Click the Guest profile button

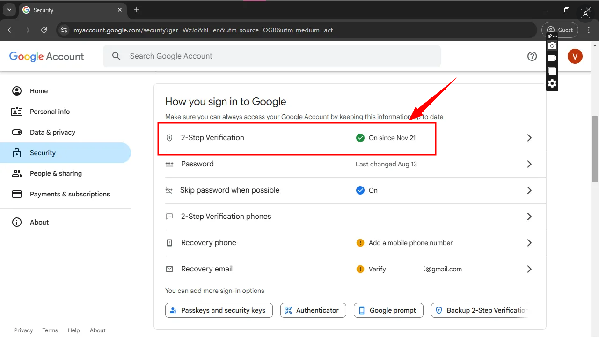click(560, 30)
